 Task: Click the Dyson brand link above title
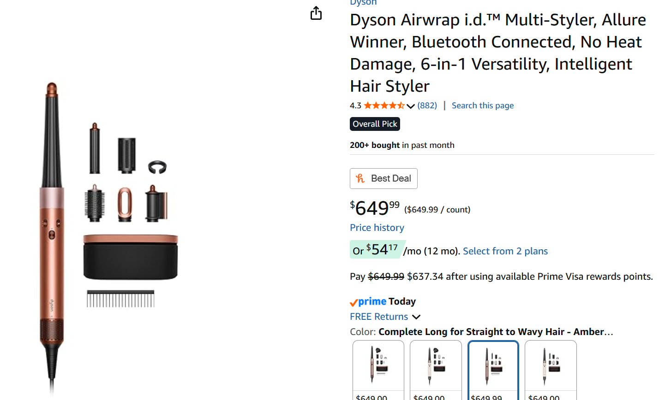[363, 3]
